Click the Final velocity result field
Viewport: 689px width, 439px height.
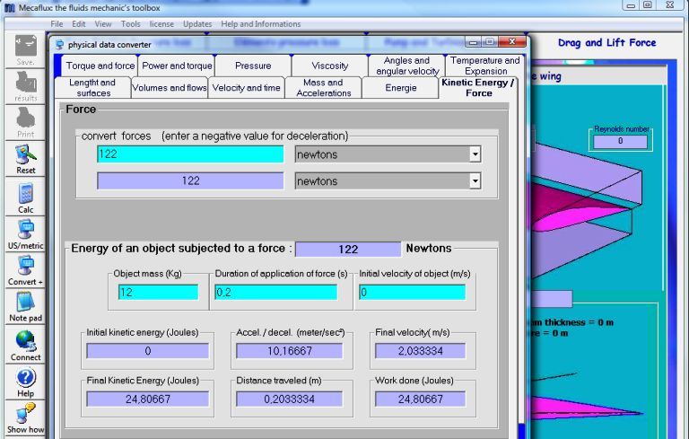pyautogui.click(x=420, y=351)
